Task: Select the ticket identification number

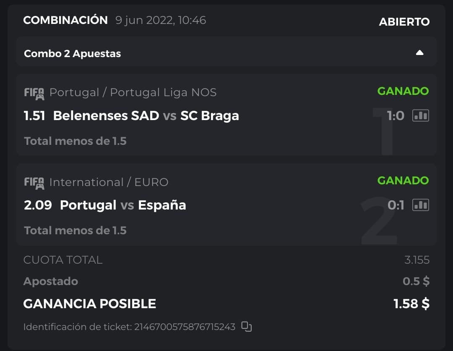Action: 185,327
